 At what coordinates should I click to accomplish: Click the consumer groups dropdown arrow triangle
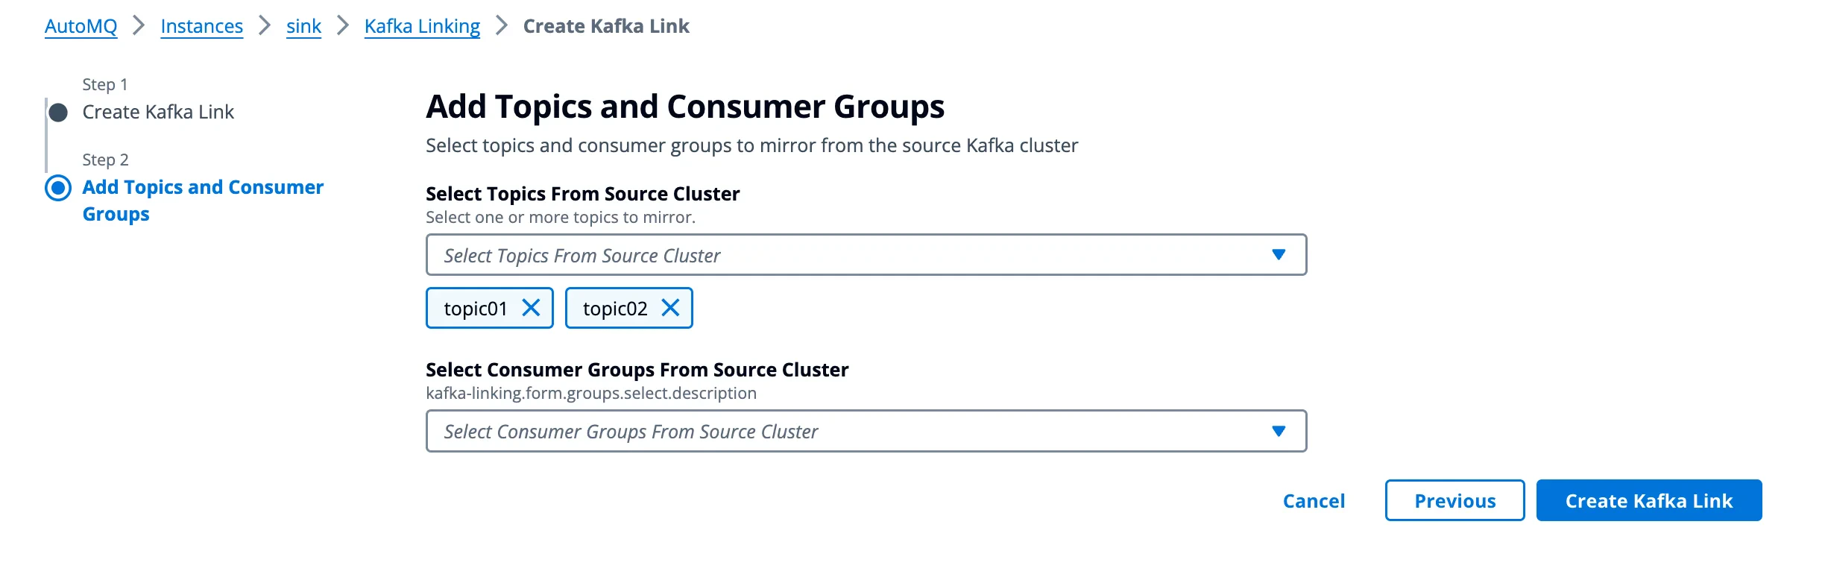pyautogui.click(x=1279, y=431)
